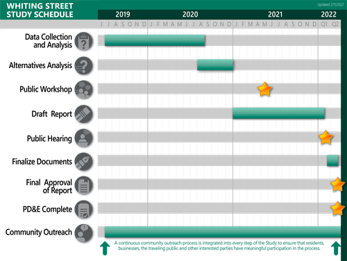Click the Finalize Documents pen nib icon
Viewport: 347px width, 261px height.
(x=84, y=162)
